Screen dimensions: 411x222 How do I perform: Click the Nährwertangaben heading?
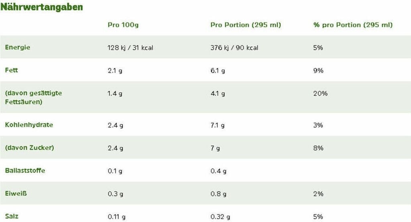pyautogui.click(x=41, y=7)
